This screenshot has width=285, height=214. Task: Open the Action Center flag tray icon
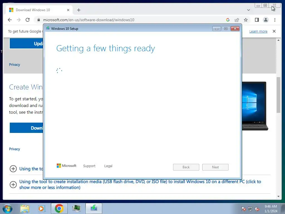[244, 209]
